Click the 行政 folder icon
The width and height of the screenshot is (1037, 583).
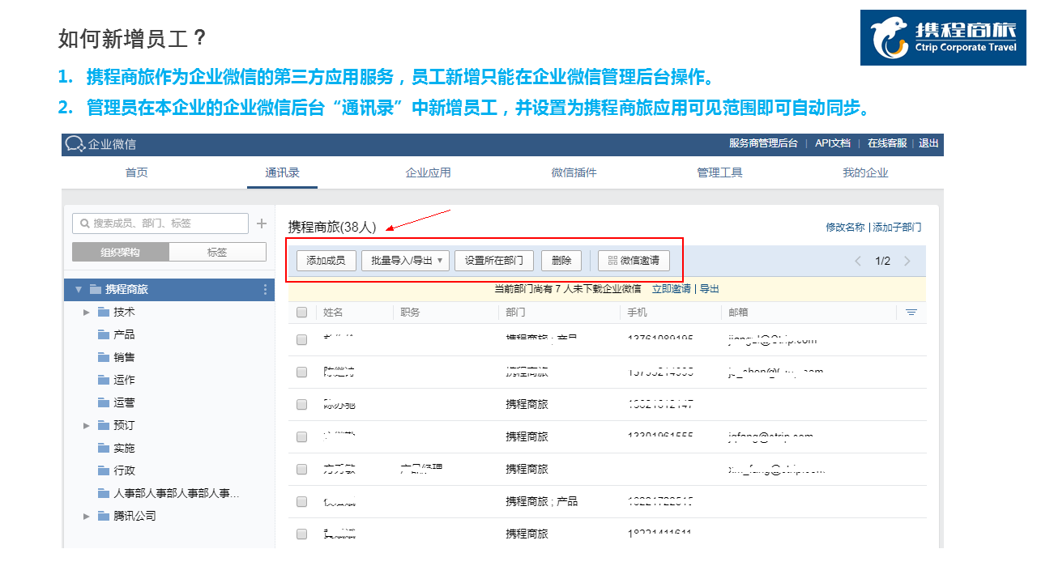[x=103, y=470]
